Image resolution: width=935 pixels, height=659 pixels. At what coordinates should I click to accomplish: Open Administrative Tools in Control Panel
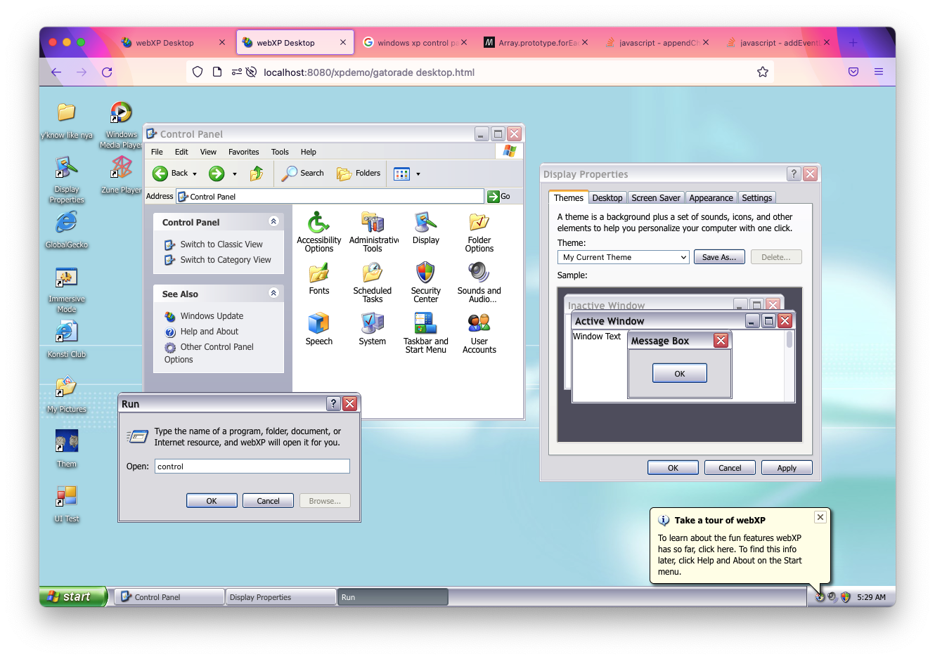[373, 223]
